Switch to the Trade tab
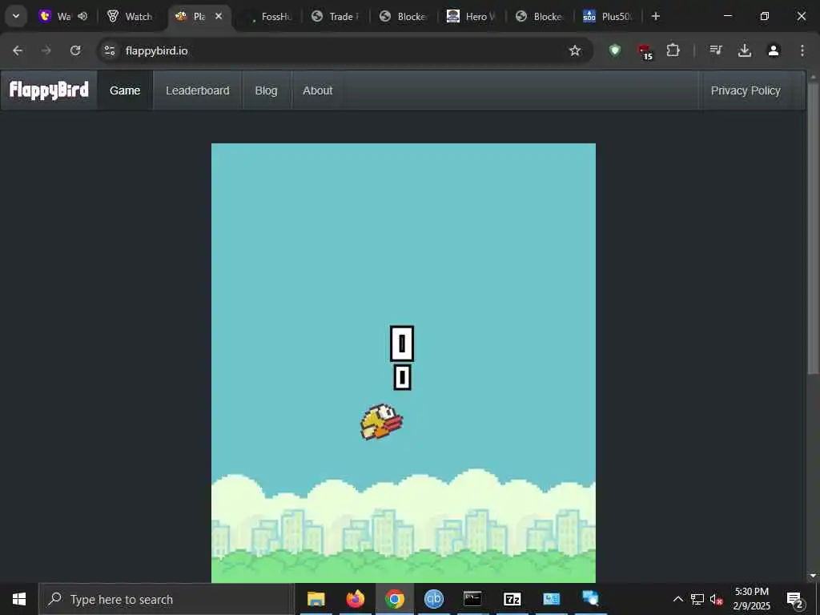 (x=336, y=16)
